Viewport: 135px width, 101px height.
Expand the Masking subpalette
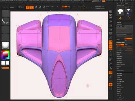point(119,90)
